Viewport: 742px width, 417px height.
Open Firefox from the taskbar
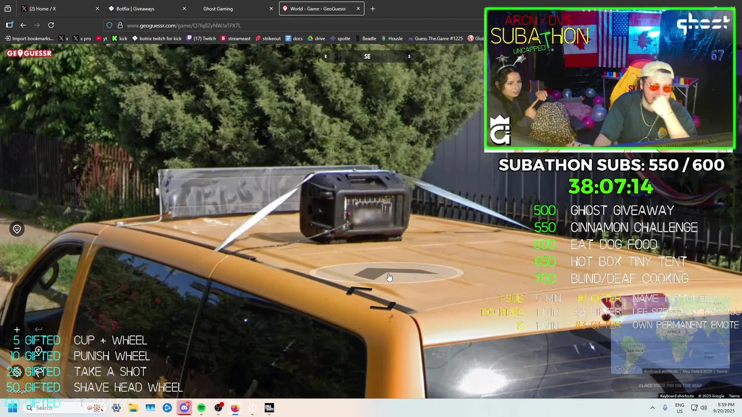click(235, 408)
